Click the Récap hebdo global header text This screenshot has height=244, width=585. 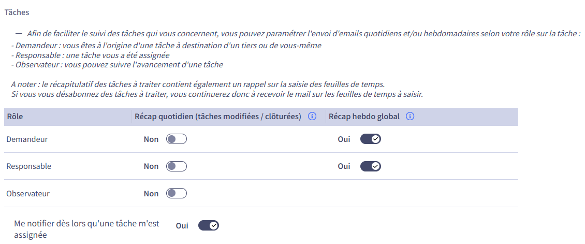[364, 117]
